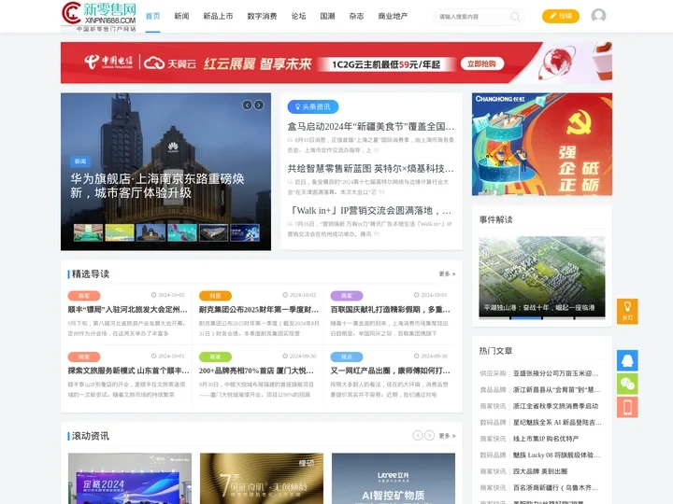Click the 新零售网 site logo

click(99, 16)
